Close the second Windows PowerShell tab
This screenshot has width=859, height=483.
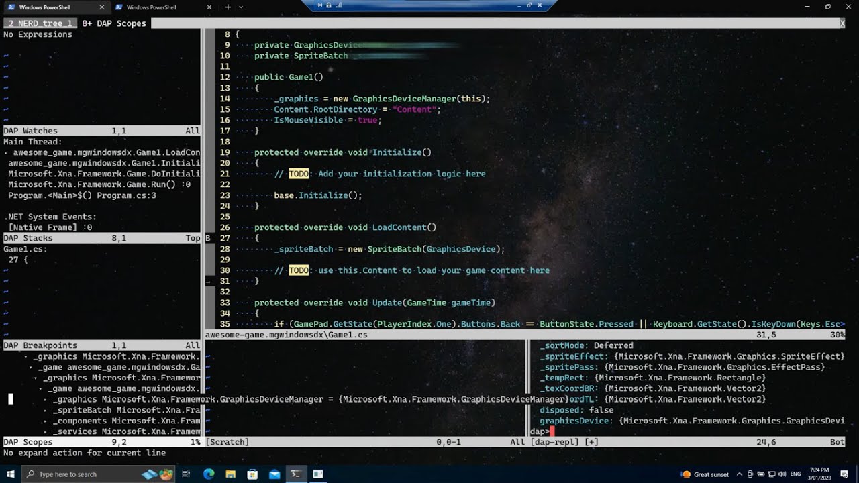(x=209, y=7)
